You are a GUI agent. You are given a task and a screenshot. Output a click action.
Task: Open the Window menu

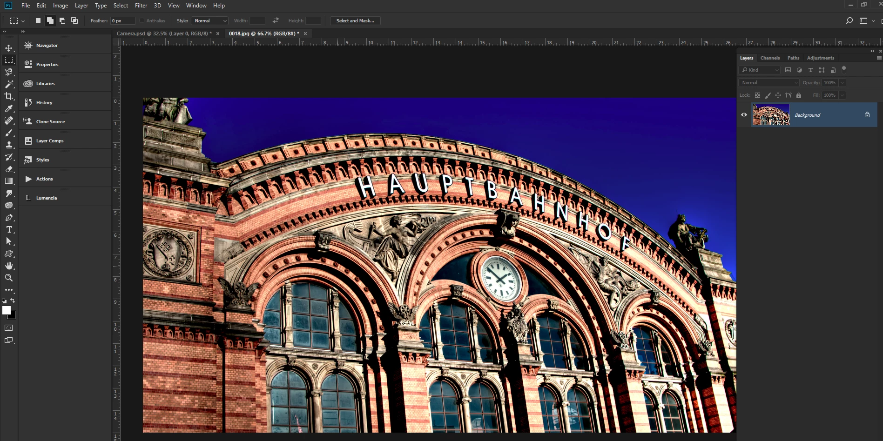pos(196,6)
